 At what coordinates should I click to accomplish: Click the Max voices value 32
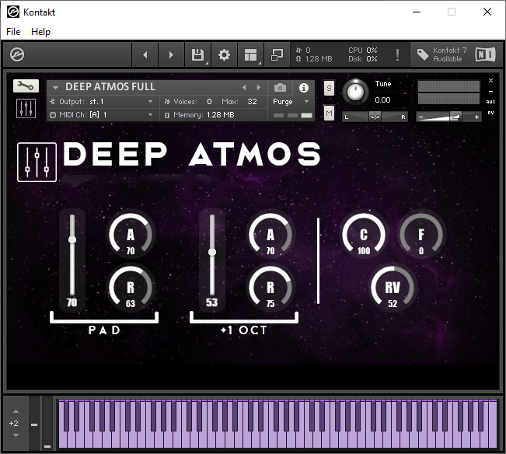[x=252, y=102]
